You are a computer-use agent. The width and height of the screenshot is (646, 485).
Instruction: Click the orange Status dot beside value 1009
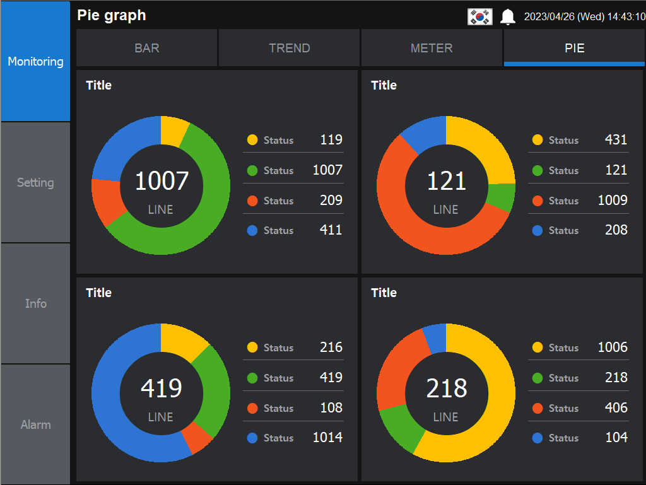[x=537, y=201]
